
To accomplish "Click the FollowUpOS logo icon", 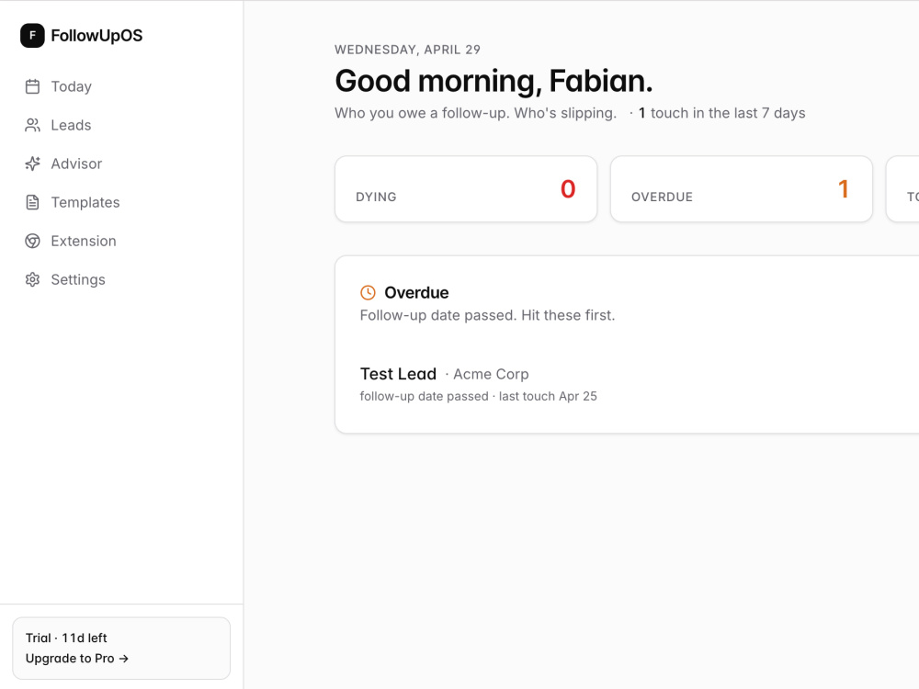I will coord(32,35).
